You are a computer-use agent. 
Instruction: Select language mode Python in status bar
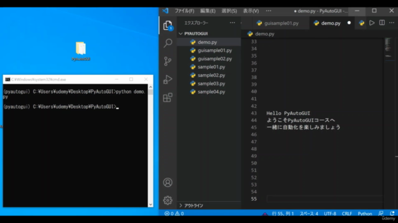(x=365, y=213)
